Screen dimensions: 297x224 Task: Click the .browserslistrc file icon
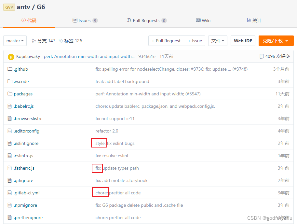10,119
